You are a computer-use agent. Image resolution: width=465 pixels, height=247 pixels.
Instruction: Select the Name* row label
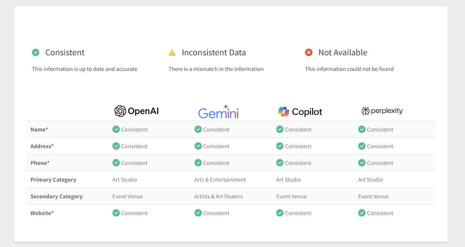click(39, 130)
